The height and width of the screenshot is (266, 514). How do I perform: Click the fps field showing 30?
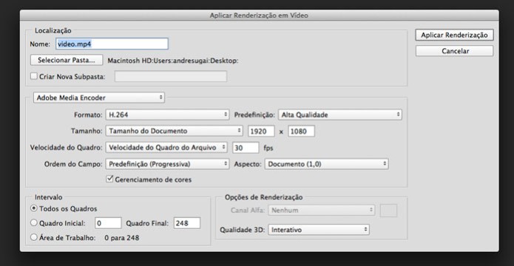246,148
